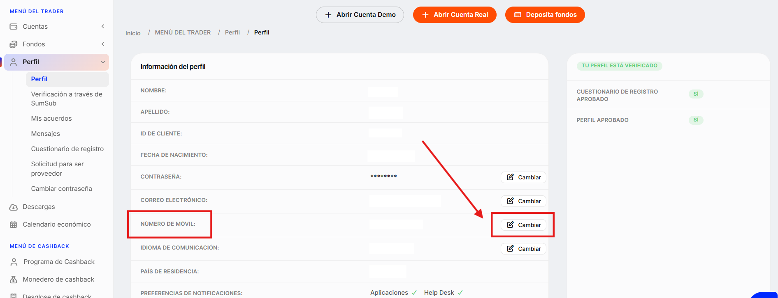
Task: Open Verificación a través de SumSub
Action: [x=67, y=99]
